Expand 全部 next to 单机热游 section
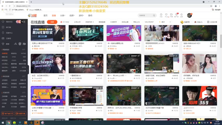Viewport: 222px width, 125px height. coord(24,76)
